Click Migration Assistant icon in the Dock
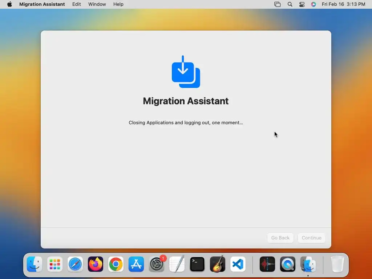This screenshot has height=279, width=372. (x=308, y=264)
